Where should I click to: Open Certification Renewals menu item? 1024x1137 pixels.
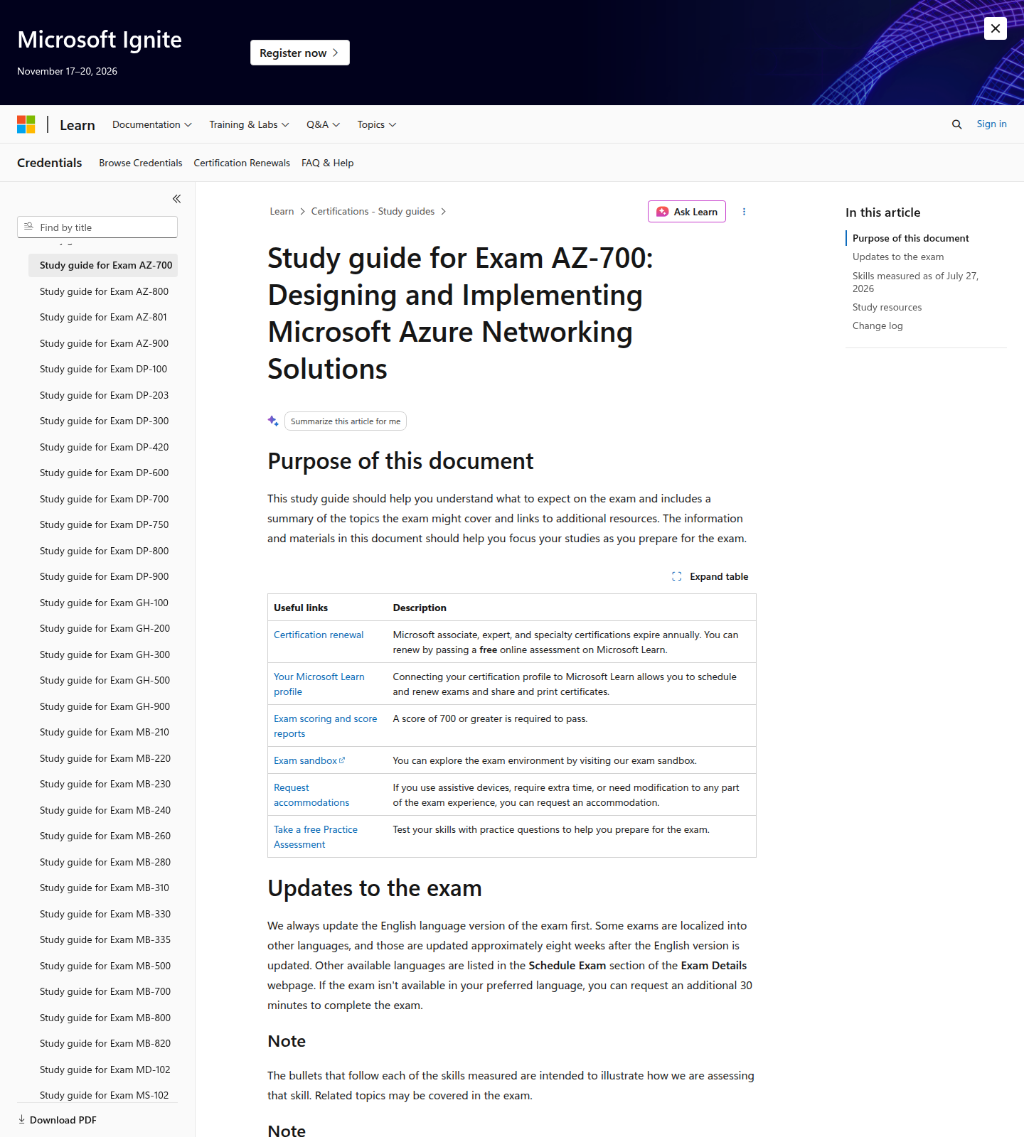[x=242, y=163]
